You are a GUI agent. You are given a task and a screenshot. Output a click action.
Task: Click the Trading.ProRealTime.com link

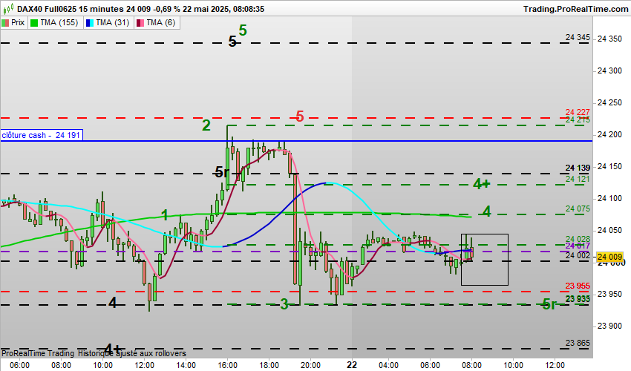tap(575, 9)
